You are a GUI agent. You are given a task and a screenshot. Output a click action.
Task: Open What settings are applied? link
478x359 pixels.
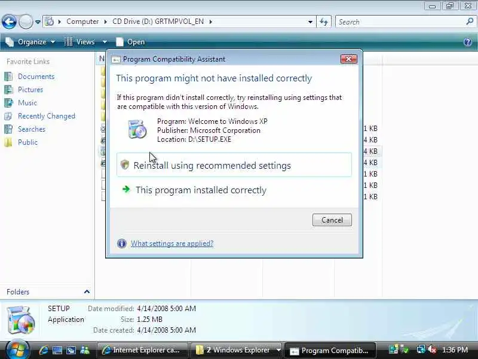[x=172, y=244]
